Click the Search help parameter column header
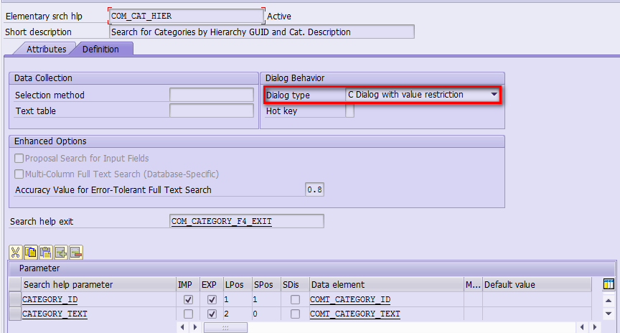620x333 pixels. [x=98, y=284]
